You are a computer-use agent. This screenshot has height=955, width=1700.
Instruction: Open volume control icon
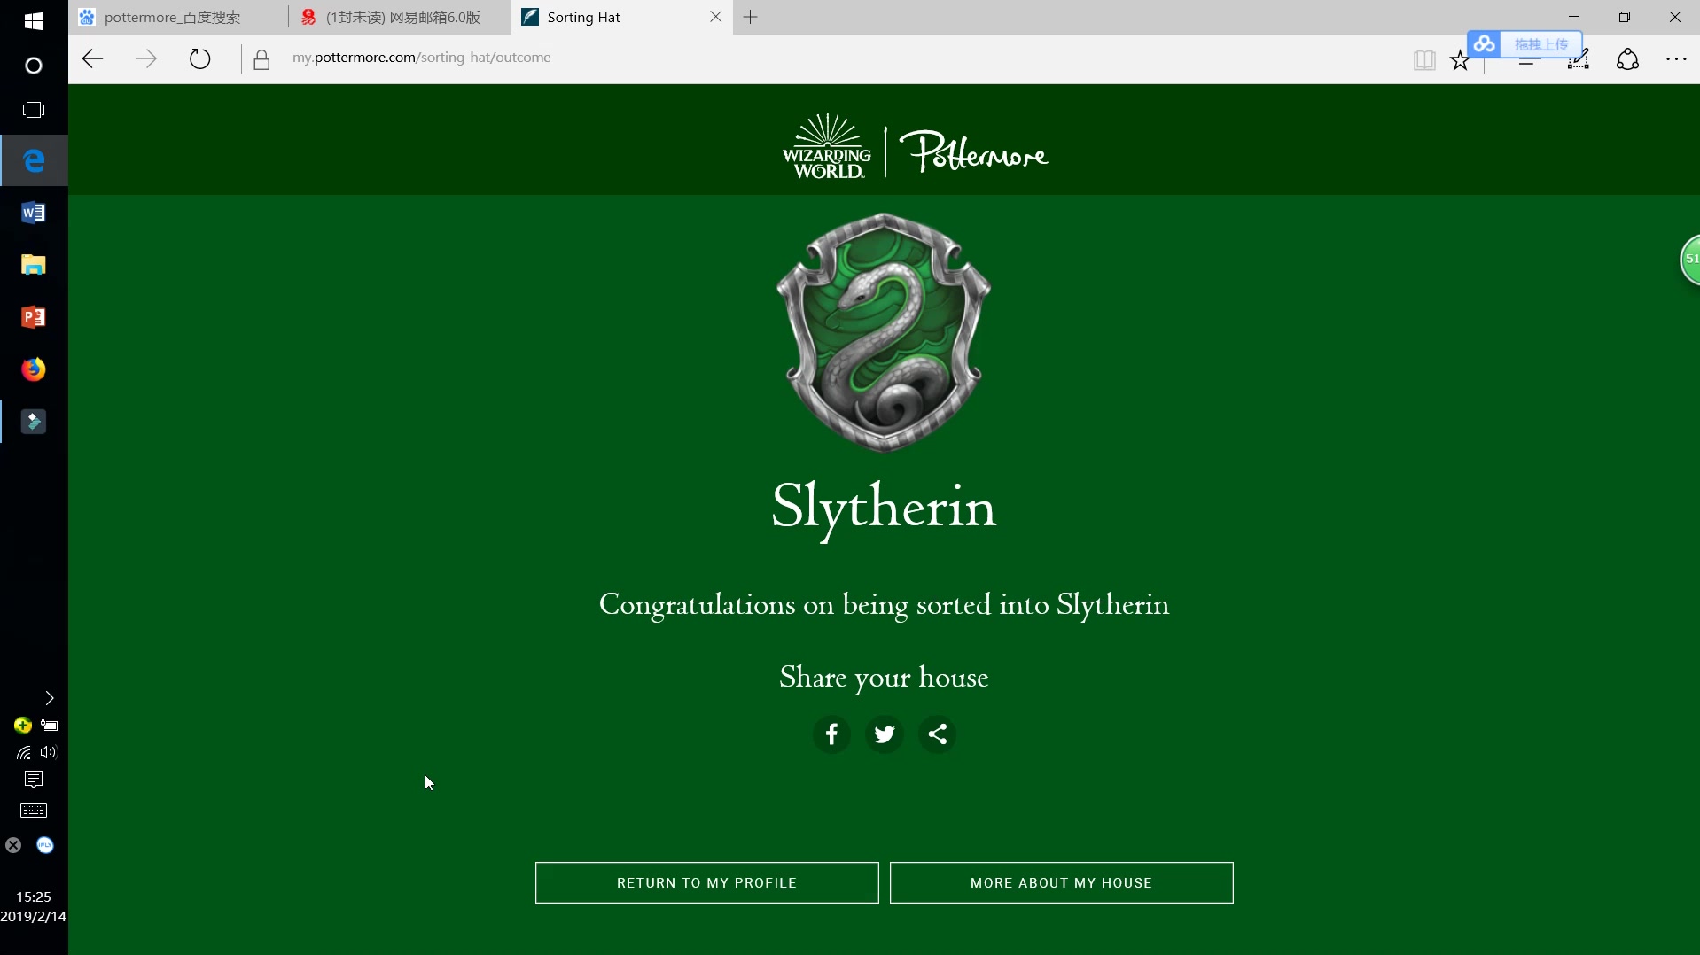click(x=49, y=753)
